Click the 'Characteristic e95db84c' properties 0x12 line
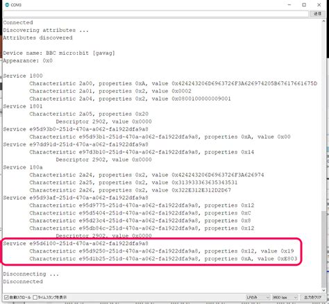The height and width of the screenshot is (304, 329). [x=142, y=228]
